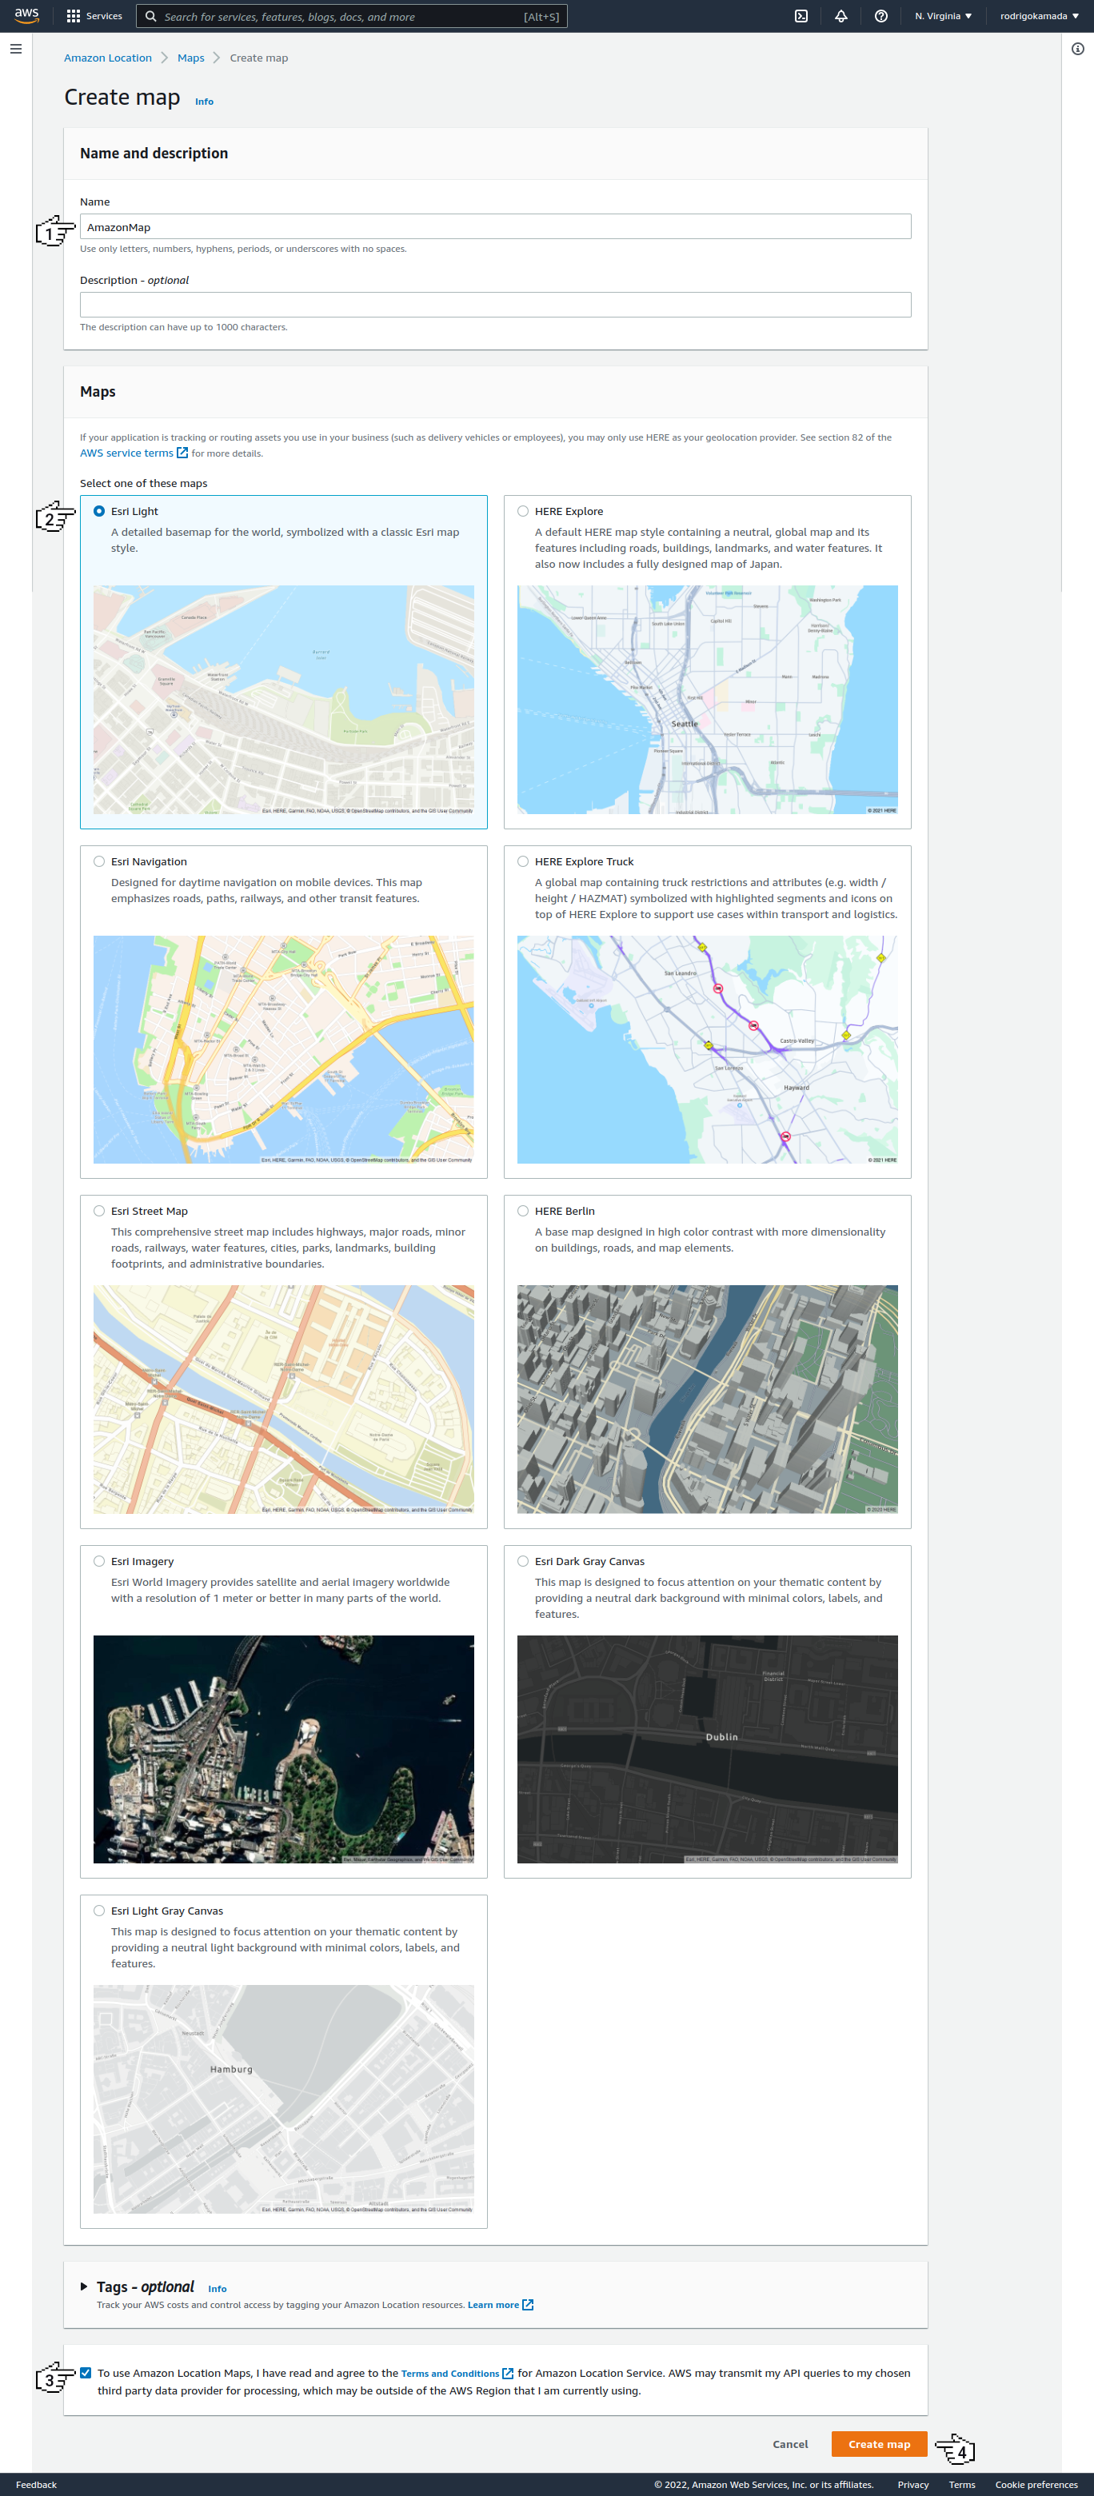The image size is (1094, 2496).
Task: Open AWS service terms external link icon
Action: 182,453
